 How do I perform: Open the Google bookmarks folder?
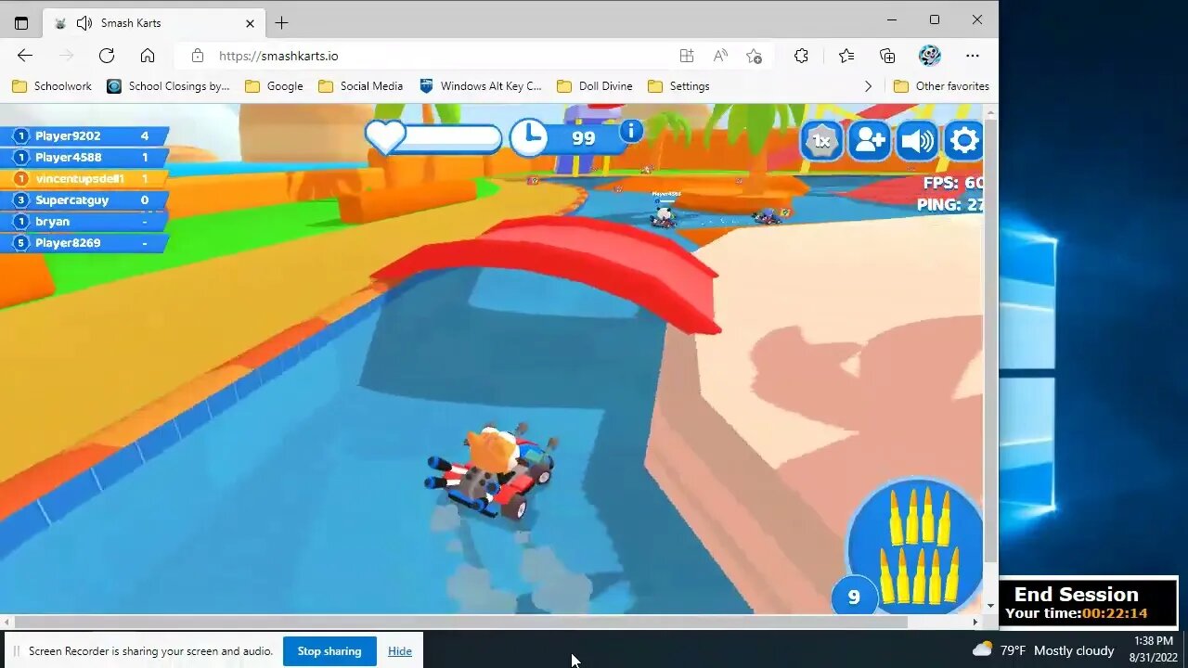click(x=274, y=85)
